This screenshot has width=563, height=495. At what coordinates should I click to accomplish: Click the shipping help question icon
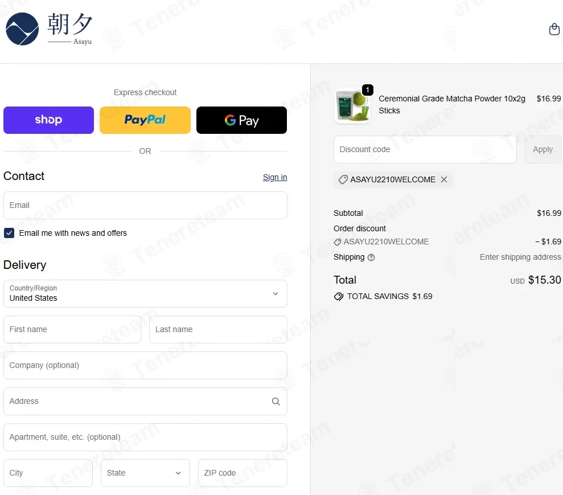(371, 257)
